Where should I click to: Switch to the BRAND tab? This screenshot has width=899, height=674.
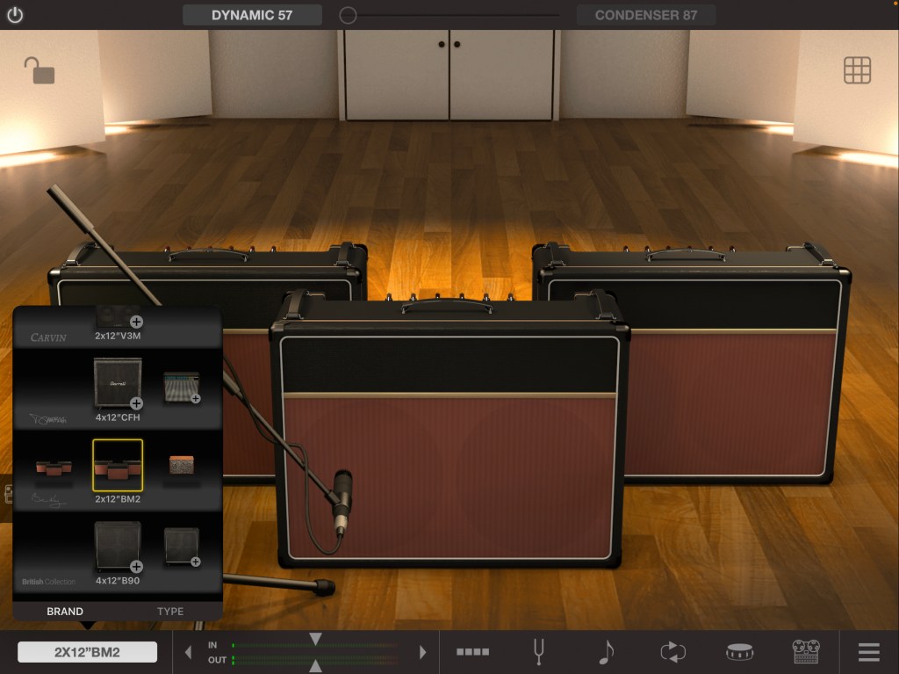(x=65, y=612)
